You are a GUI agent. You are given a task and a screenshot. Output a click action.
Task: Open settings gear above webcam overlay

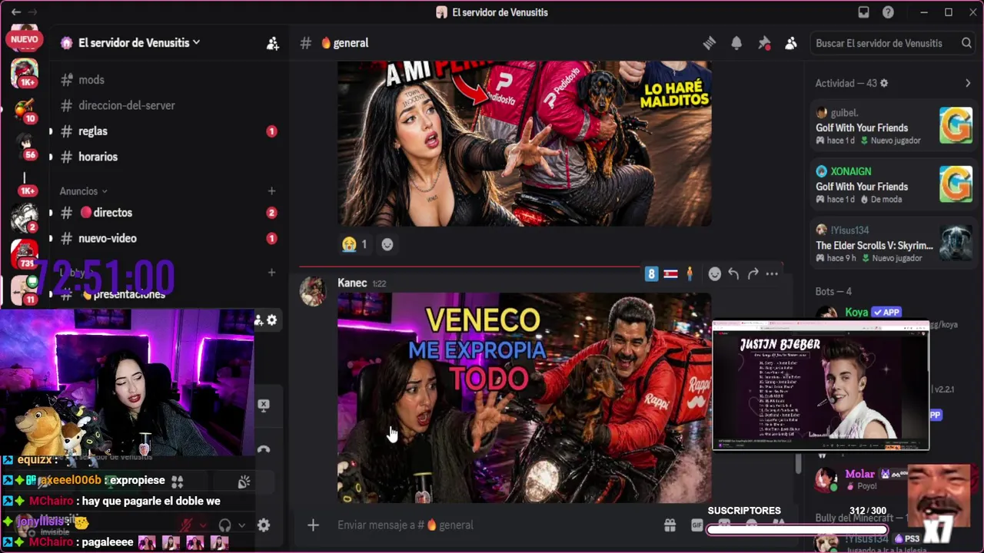[x=271, y=320]
